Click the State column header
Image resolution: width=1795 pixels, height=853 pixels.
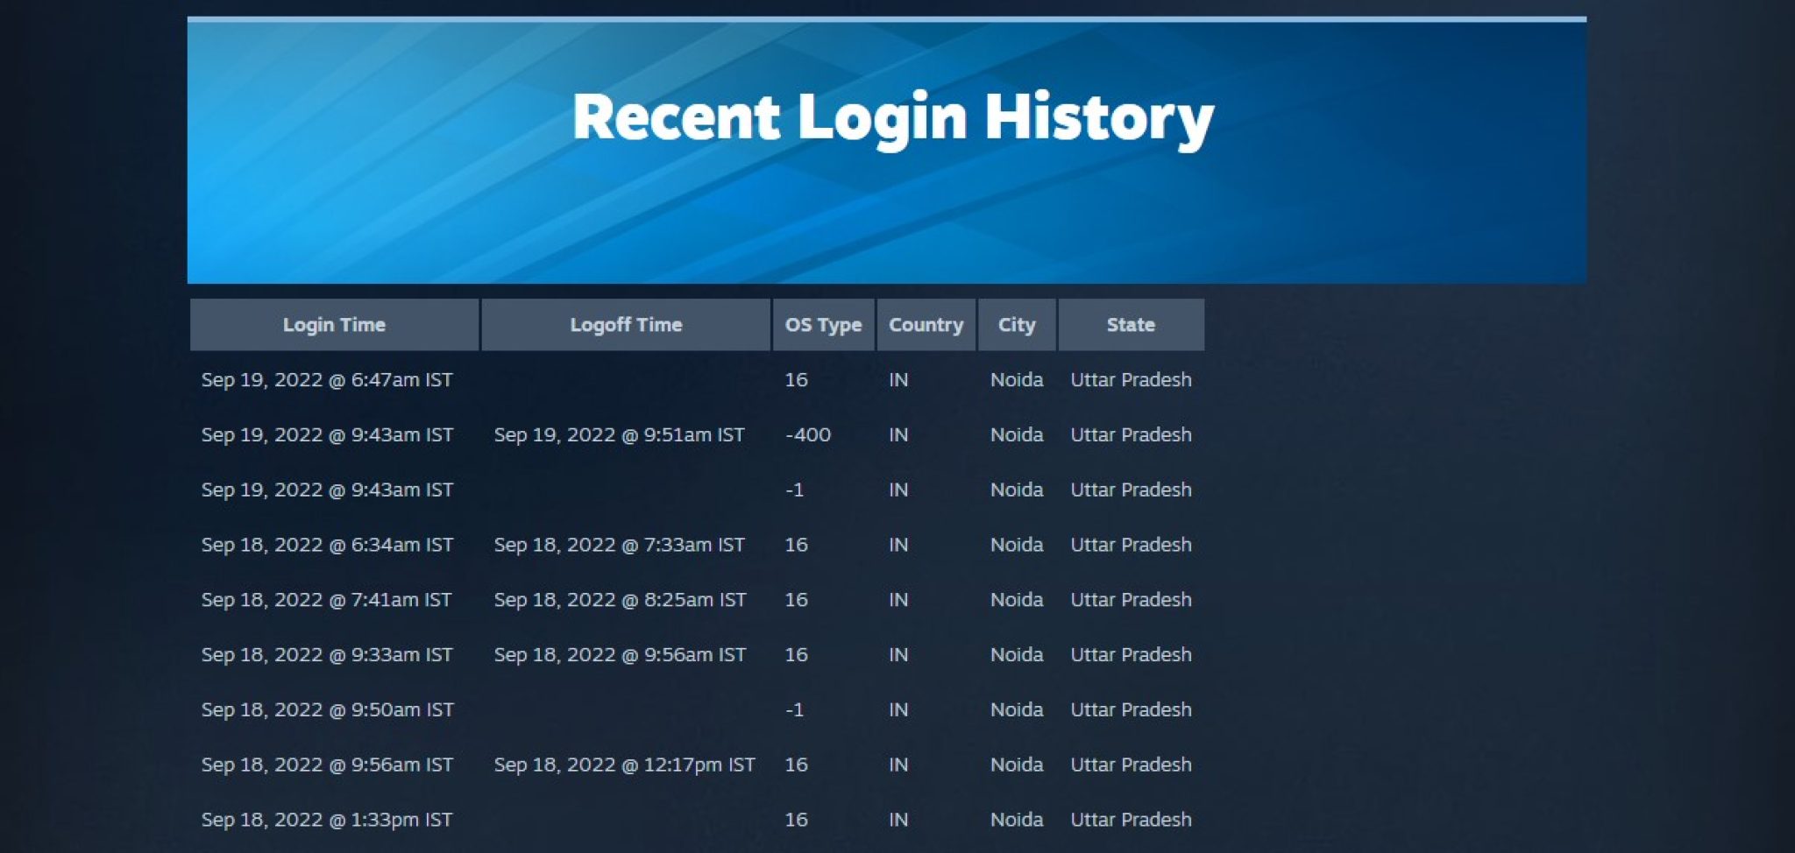tap(1131, 324)
